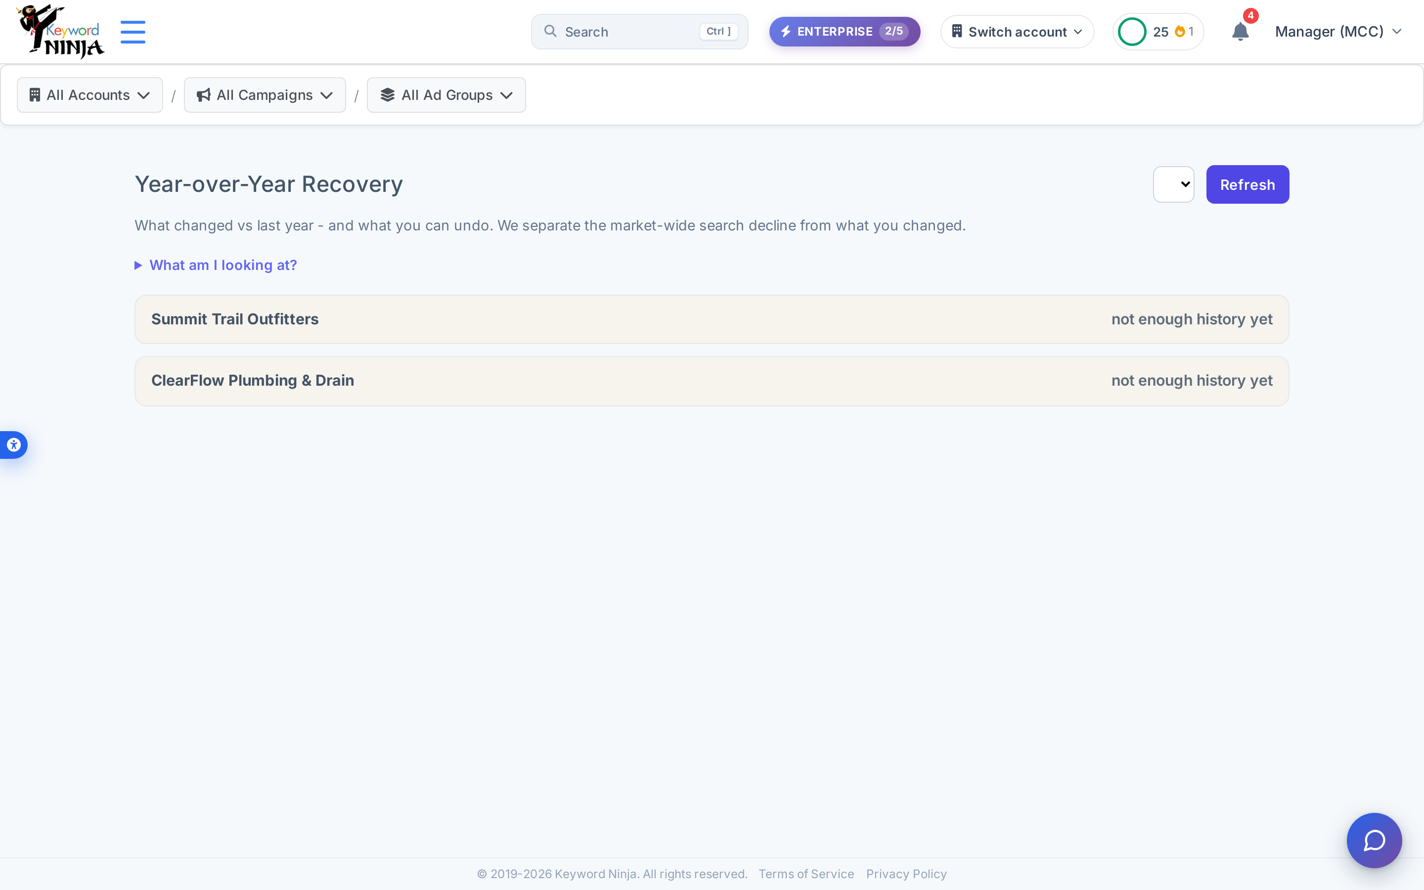The image size is (1424, 890).
Task: Open the Privacy Policy link
Action: click(x=906, y=874)
